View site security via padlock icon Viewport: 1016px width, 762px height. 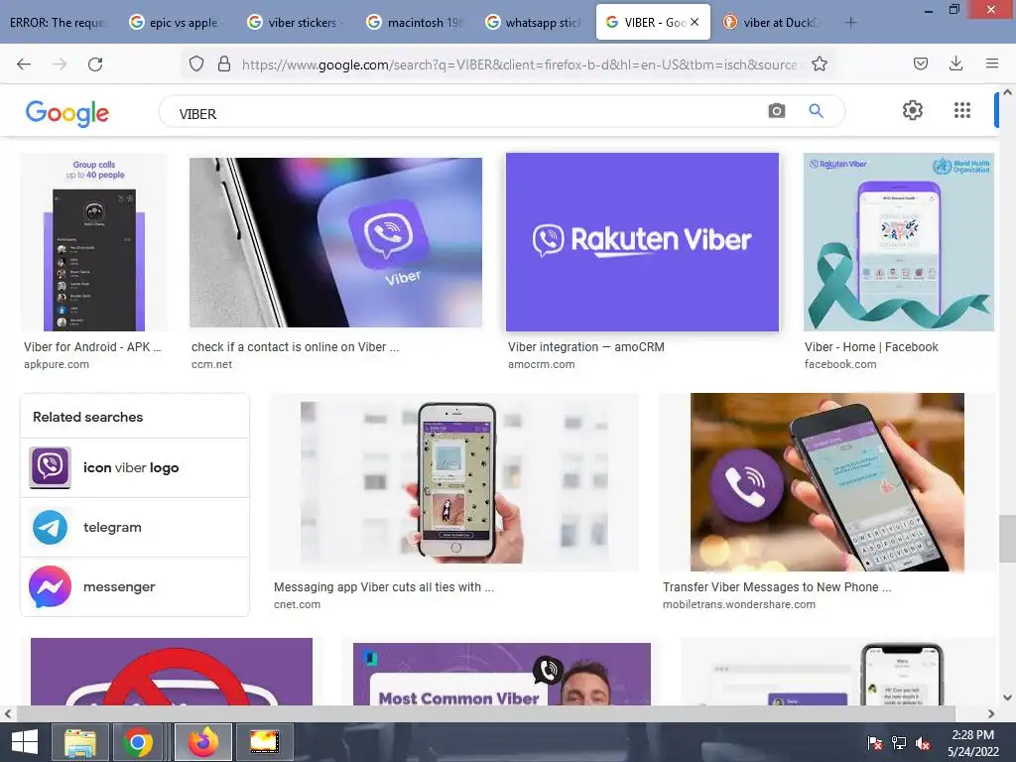point(224,63)
